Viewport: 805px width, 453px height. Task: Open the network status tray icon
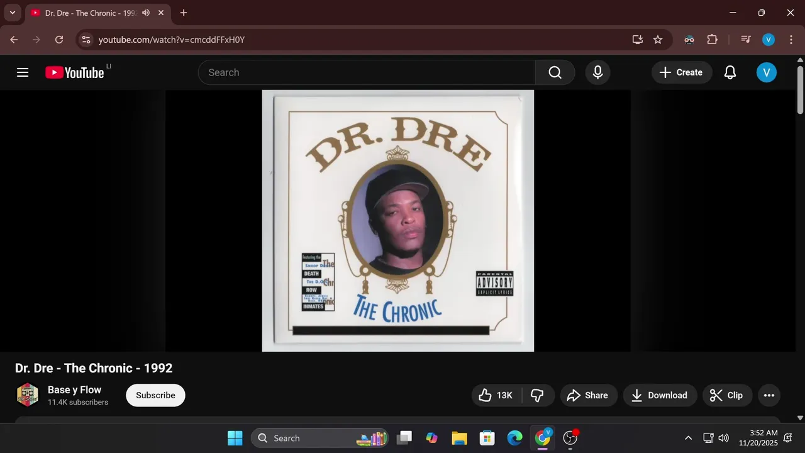[708, 438]
